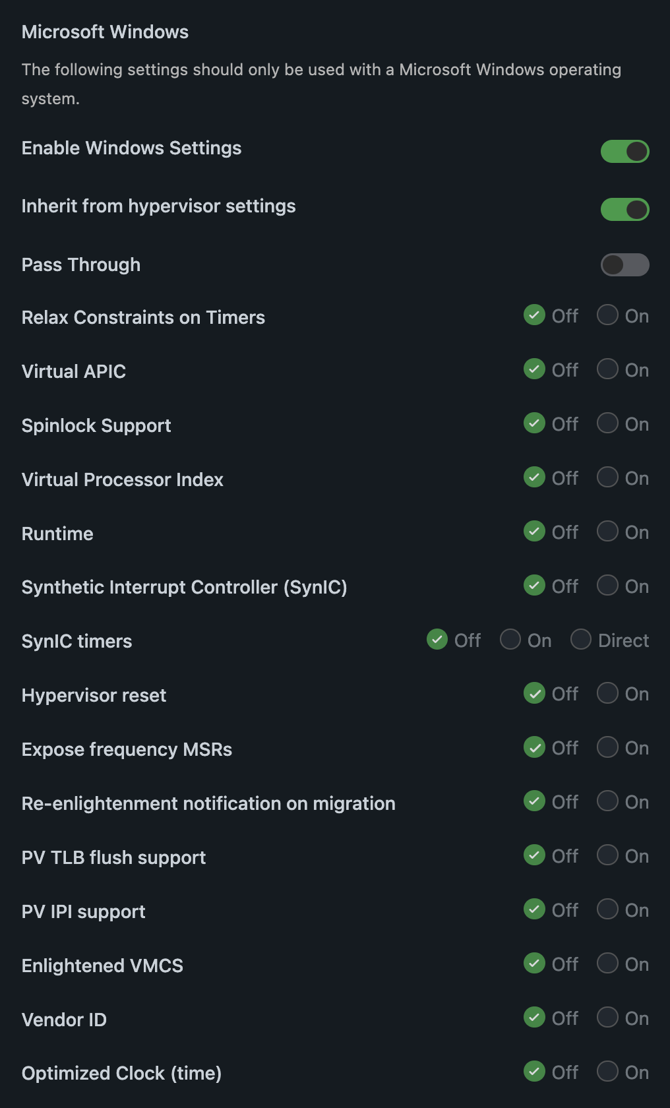Set SynIC timers to On
The width and height of the screenshot is (670, 1108).
click(x=510, y=640)
